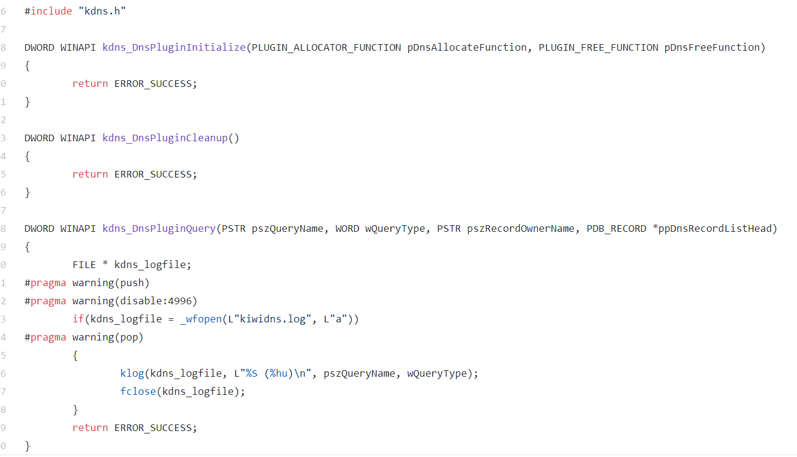797x457 pixels.
Task: Click the klog function call
Action: point(132,373)
